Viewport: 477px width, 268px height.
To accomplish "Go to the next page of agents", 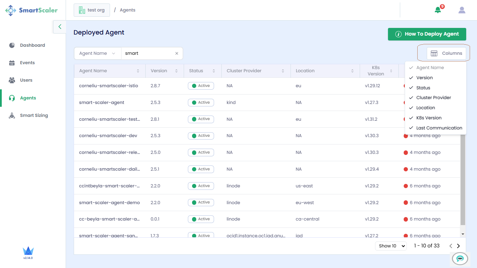I will (458, 246).
